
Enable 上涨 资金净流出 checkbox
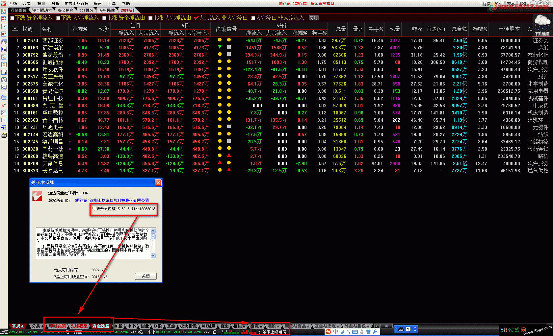coord(104,18)
